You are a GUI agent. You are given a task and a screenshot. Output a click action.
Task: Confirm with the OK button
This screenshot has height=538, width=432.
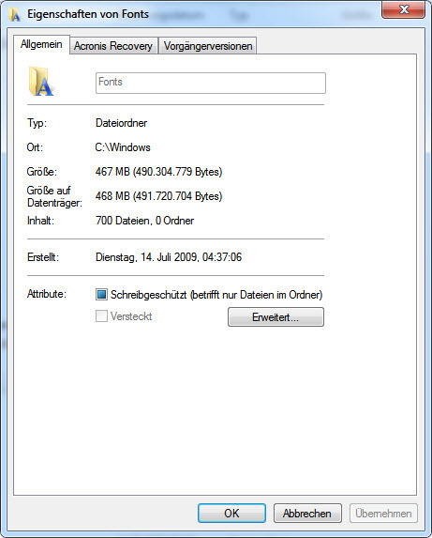coord(231,514)
